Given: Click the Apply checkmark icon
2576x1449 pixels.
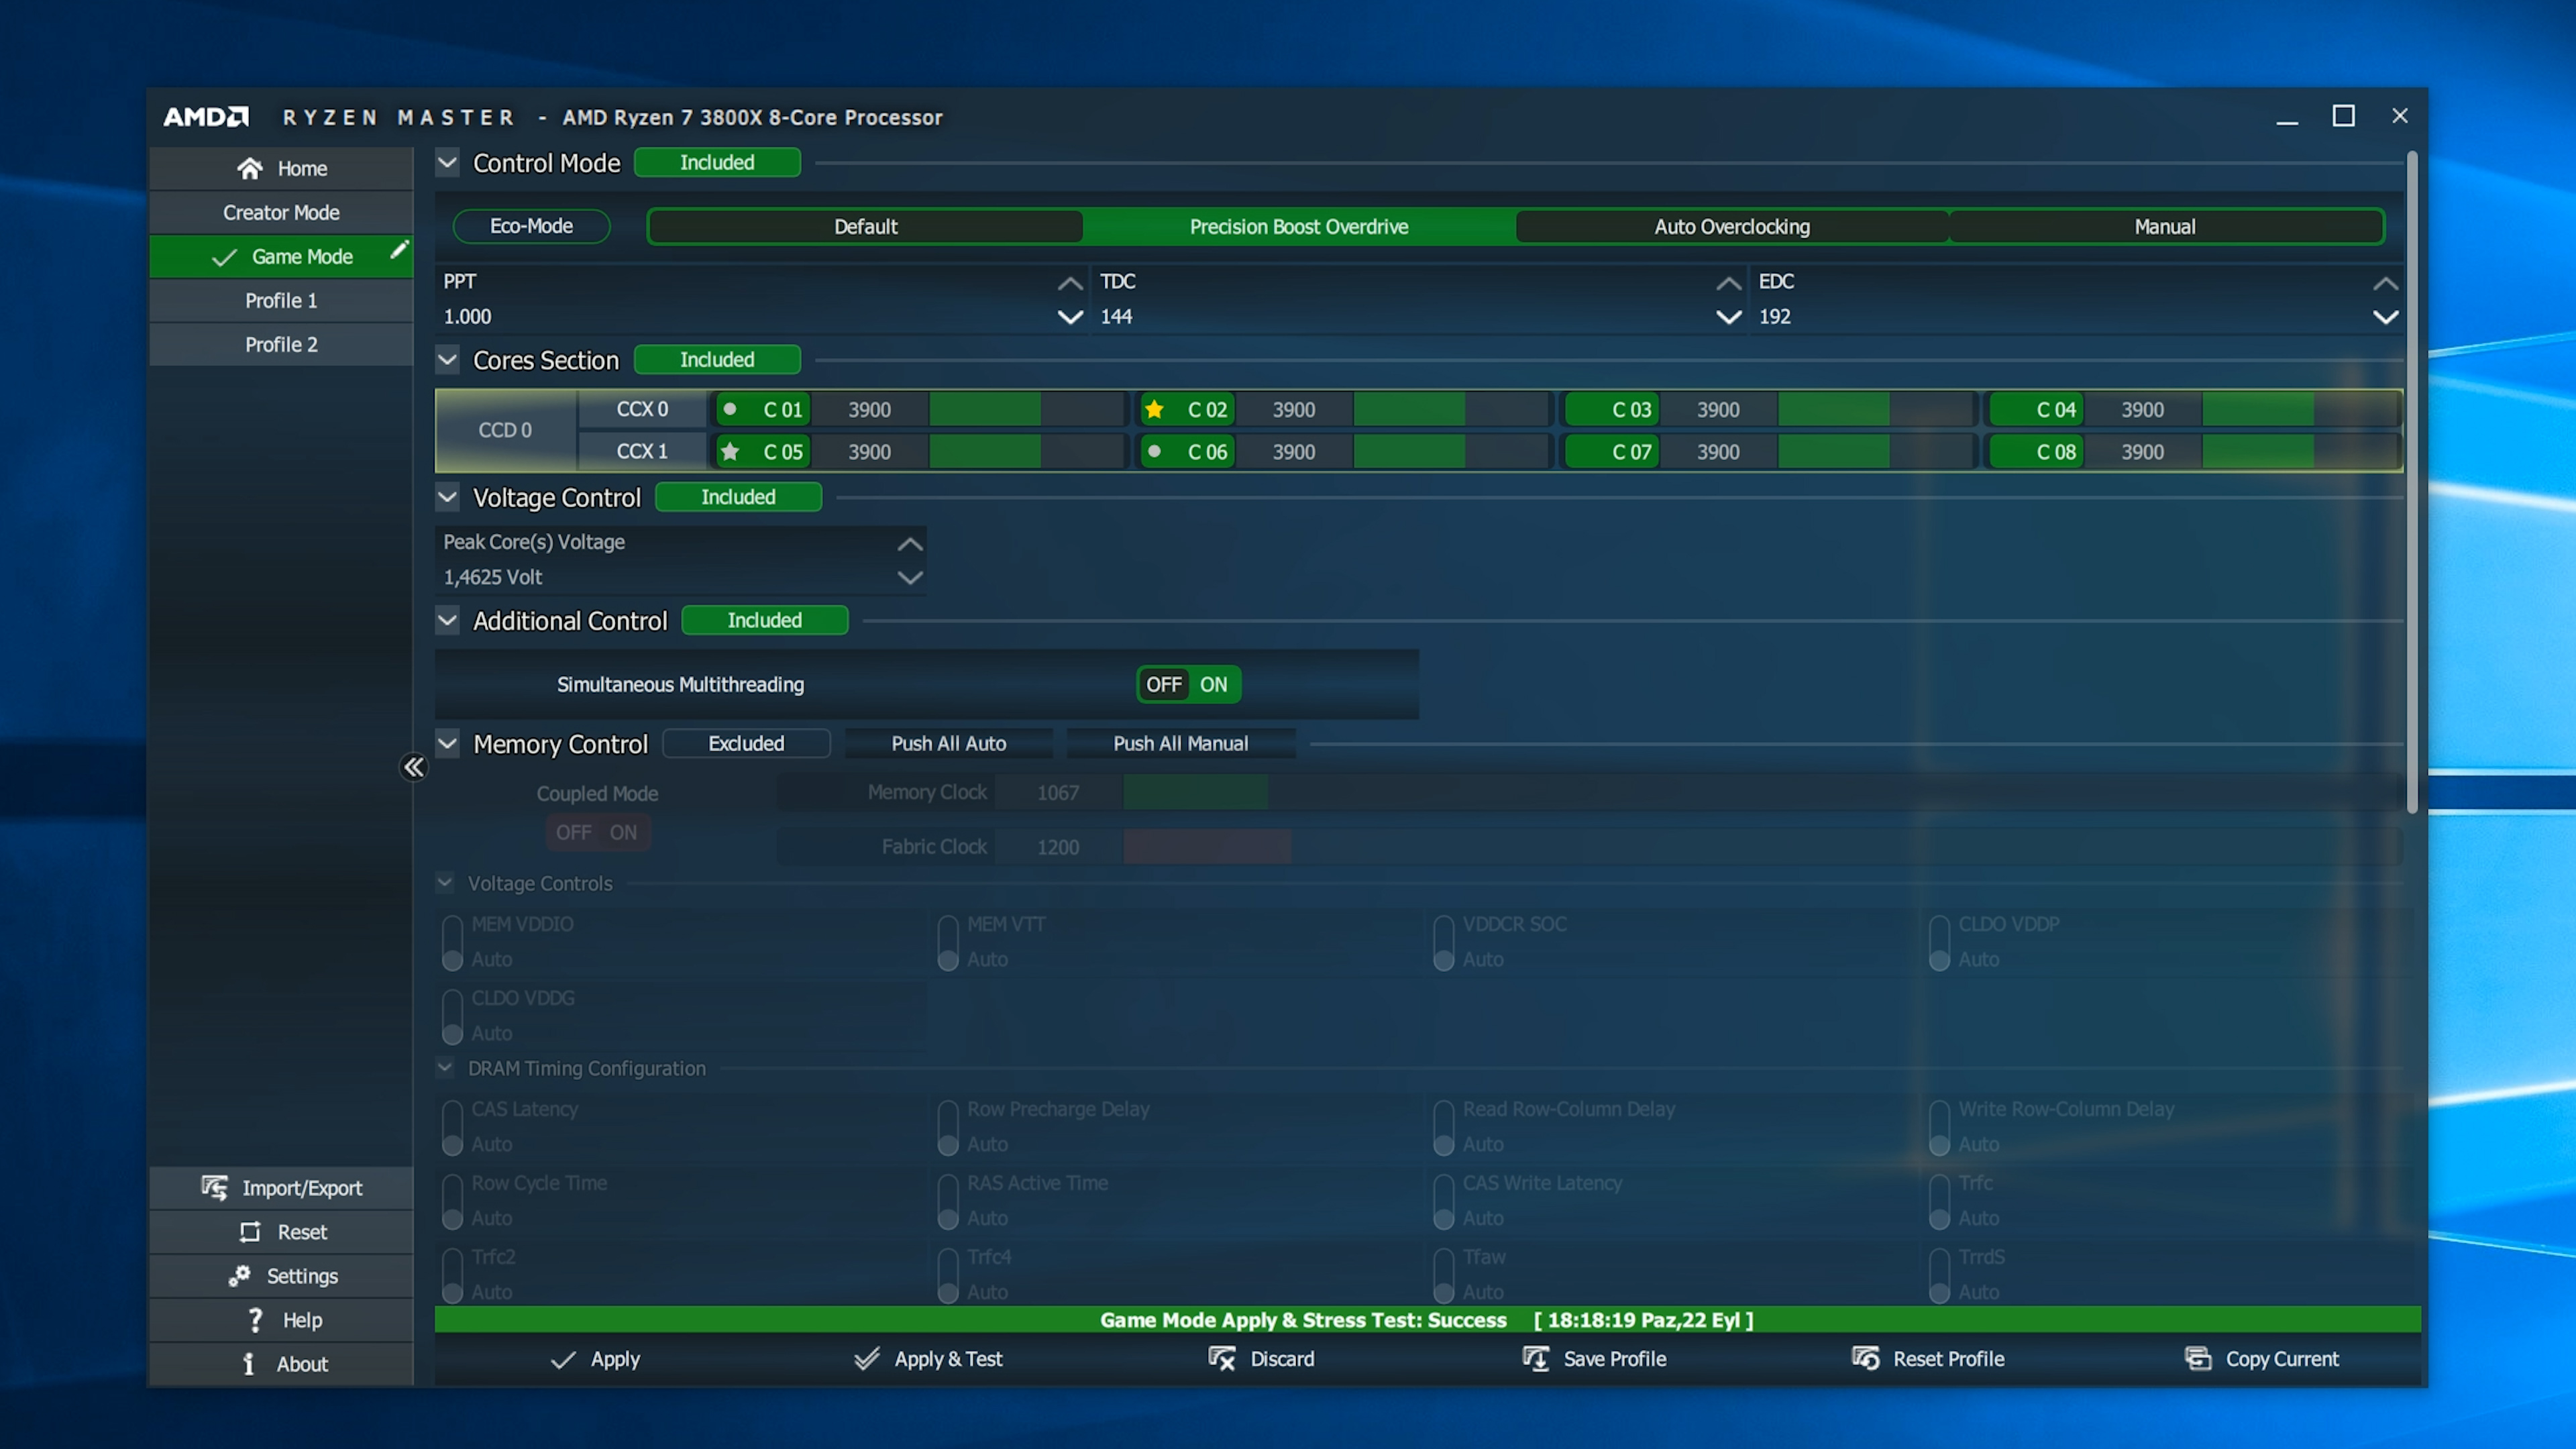Looking at the screenshot, I should (x=563, y=1359).
